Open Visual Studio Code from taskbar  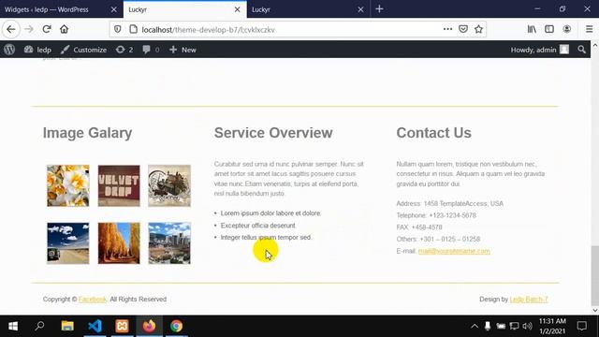coord(95,326)
